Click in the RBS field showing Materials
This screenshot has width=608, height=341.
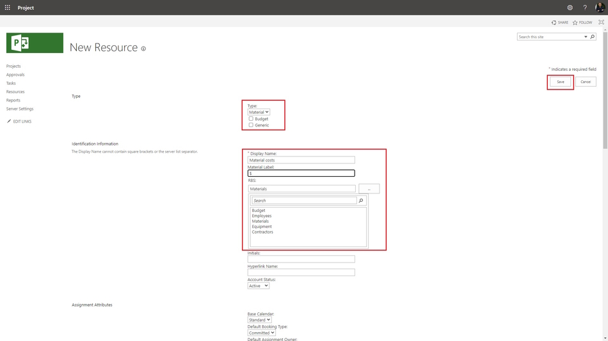[301, 189]
